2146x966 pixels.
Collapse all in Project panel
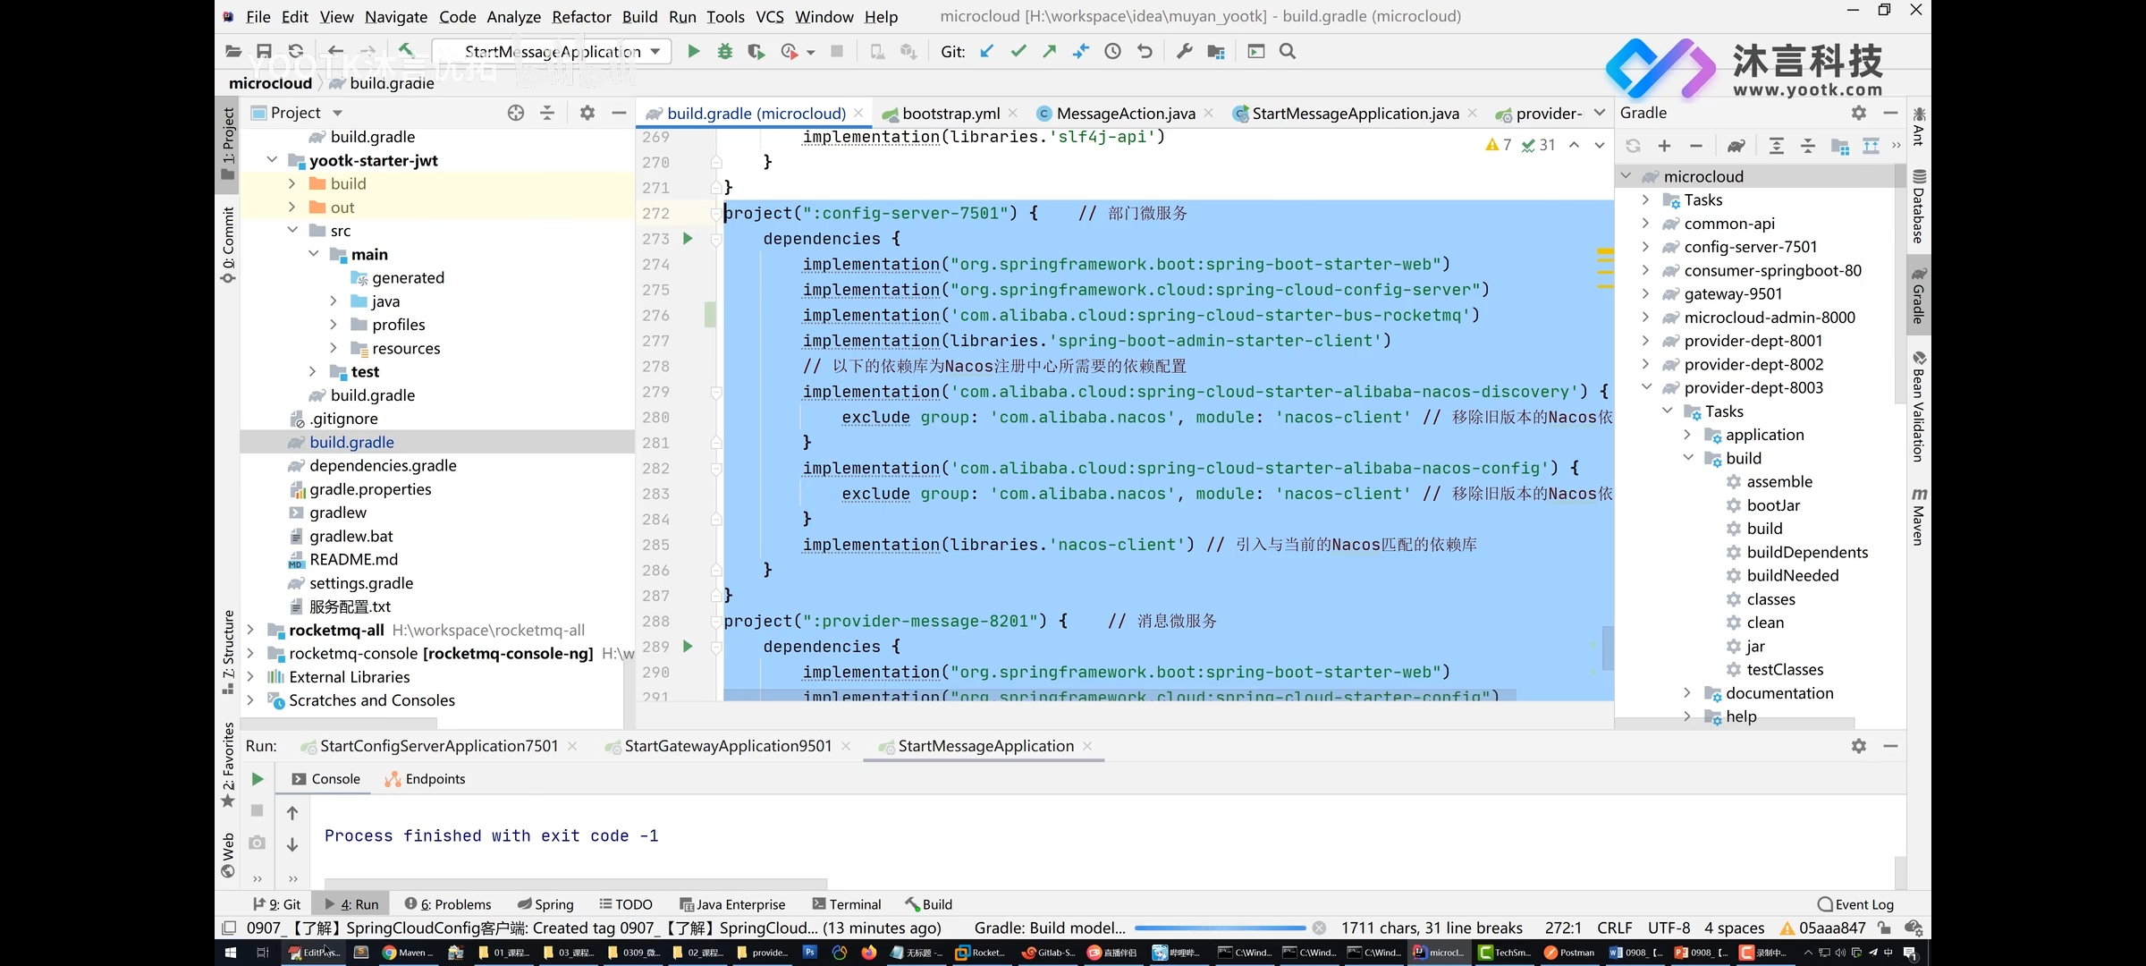point(547,113)
